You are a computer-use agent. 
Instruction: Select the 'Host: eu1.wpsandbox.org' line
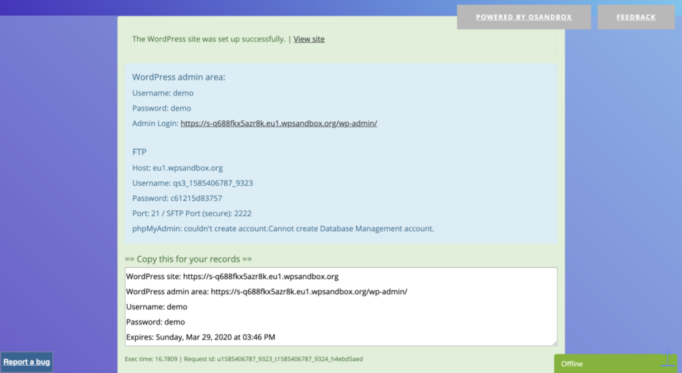177,168
